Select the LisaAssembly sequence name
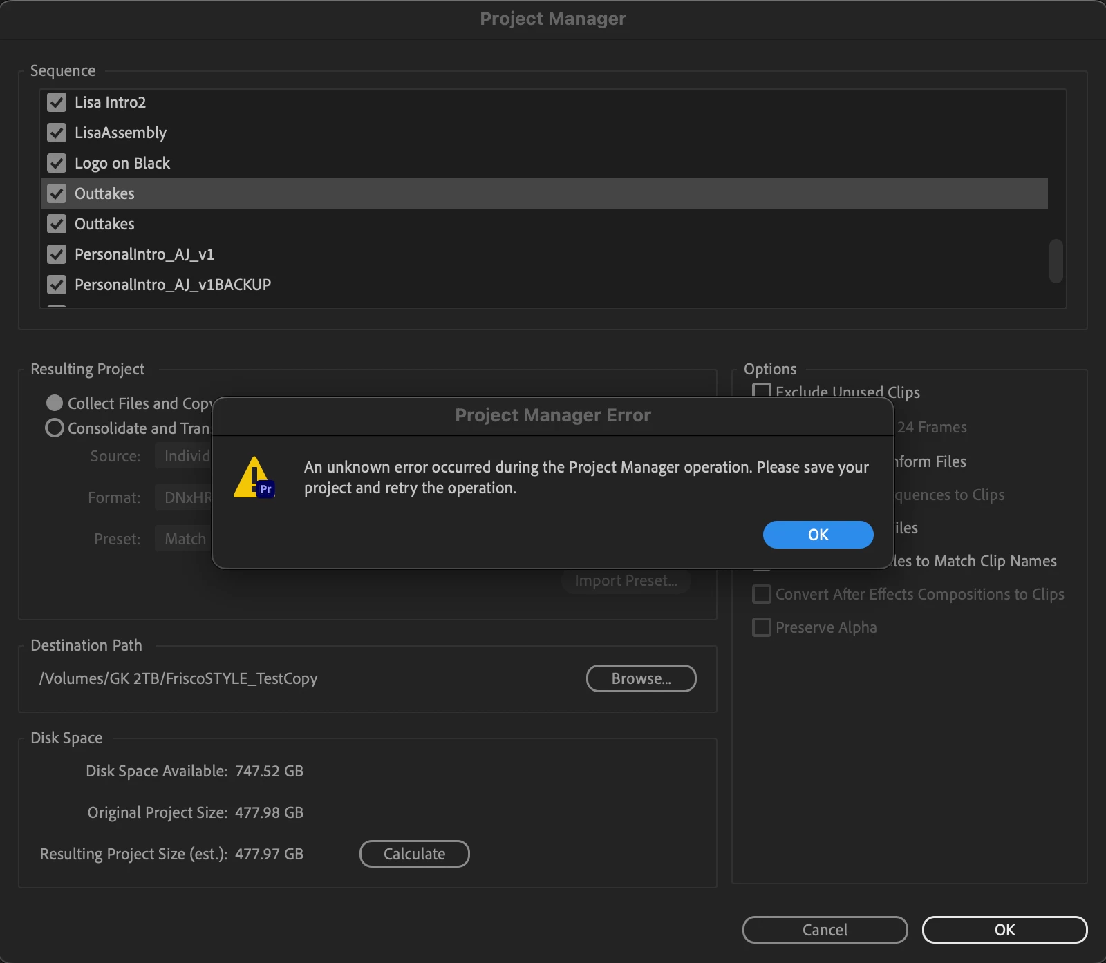This screenshot has height=963, width=1106. point(120,133)
